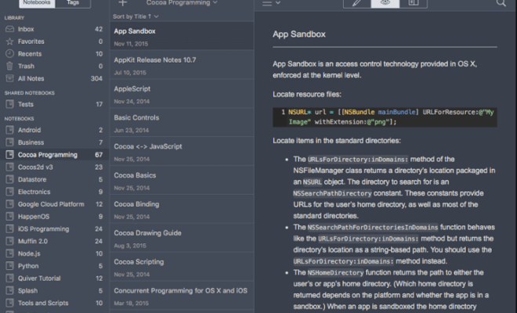This screenshot has height=313, width=517.
Task: Click the Python notebook icon
Action: (10, 266)
